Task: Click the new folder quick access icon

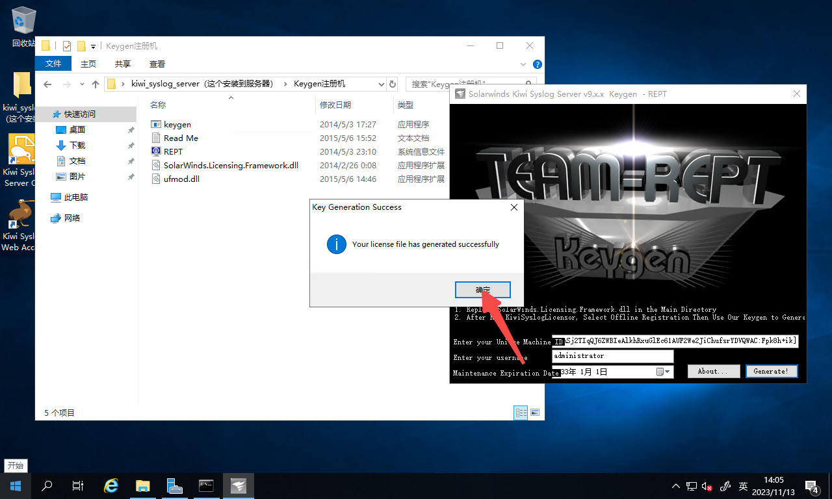Action: coord(81,46)
